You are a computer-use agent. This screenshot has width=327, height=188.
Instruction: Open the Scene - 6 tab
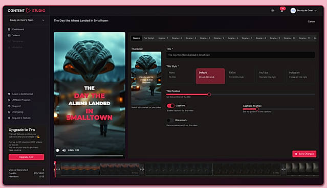pos(233,38)
